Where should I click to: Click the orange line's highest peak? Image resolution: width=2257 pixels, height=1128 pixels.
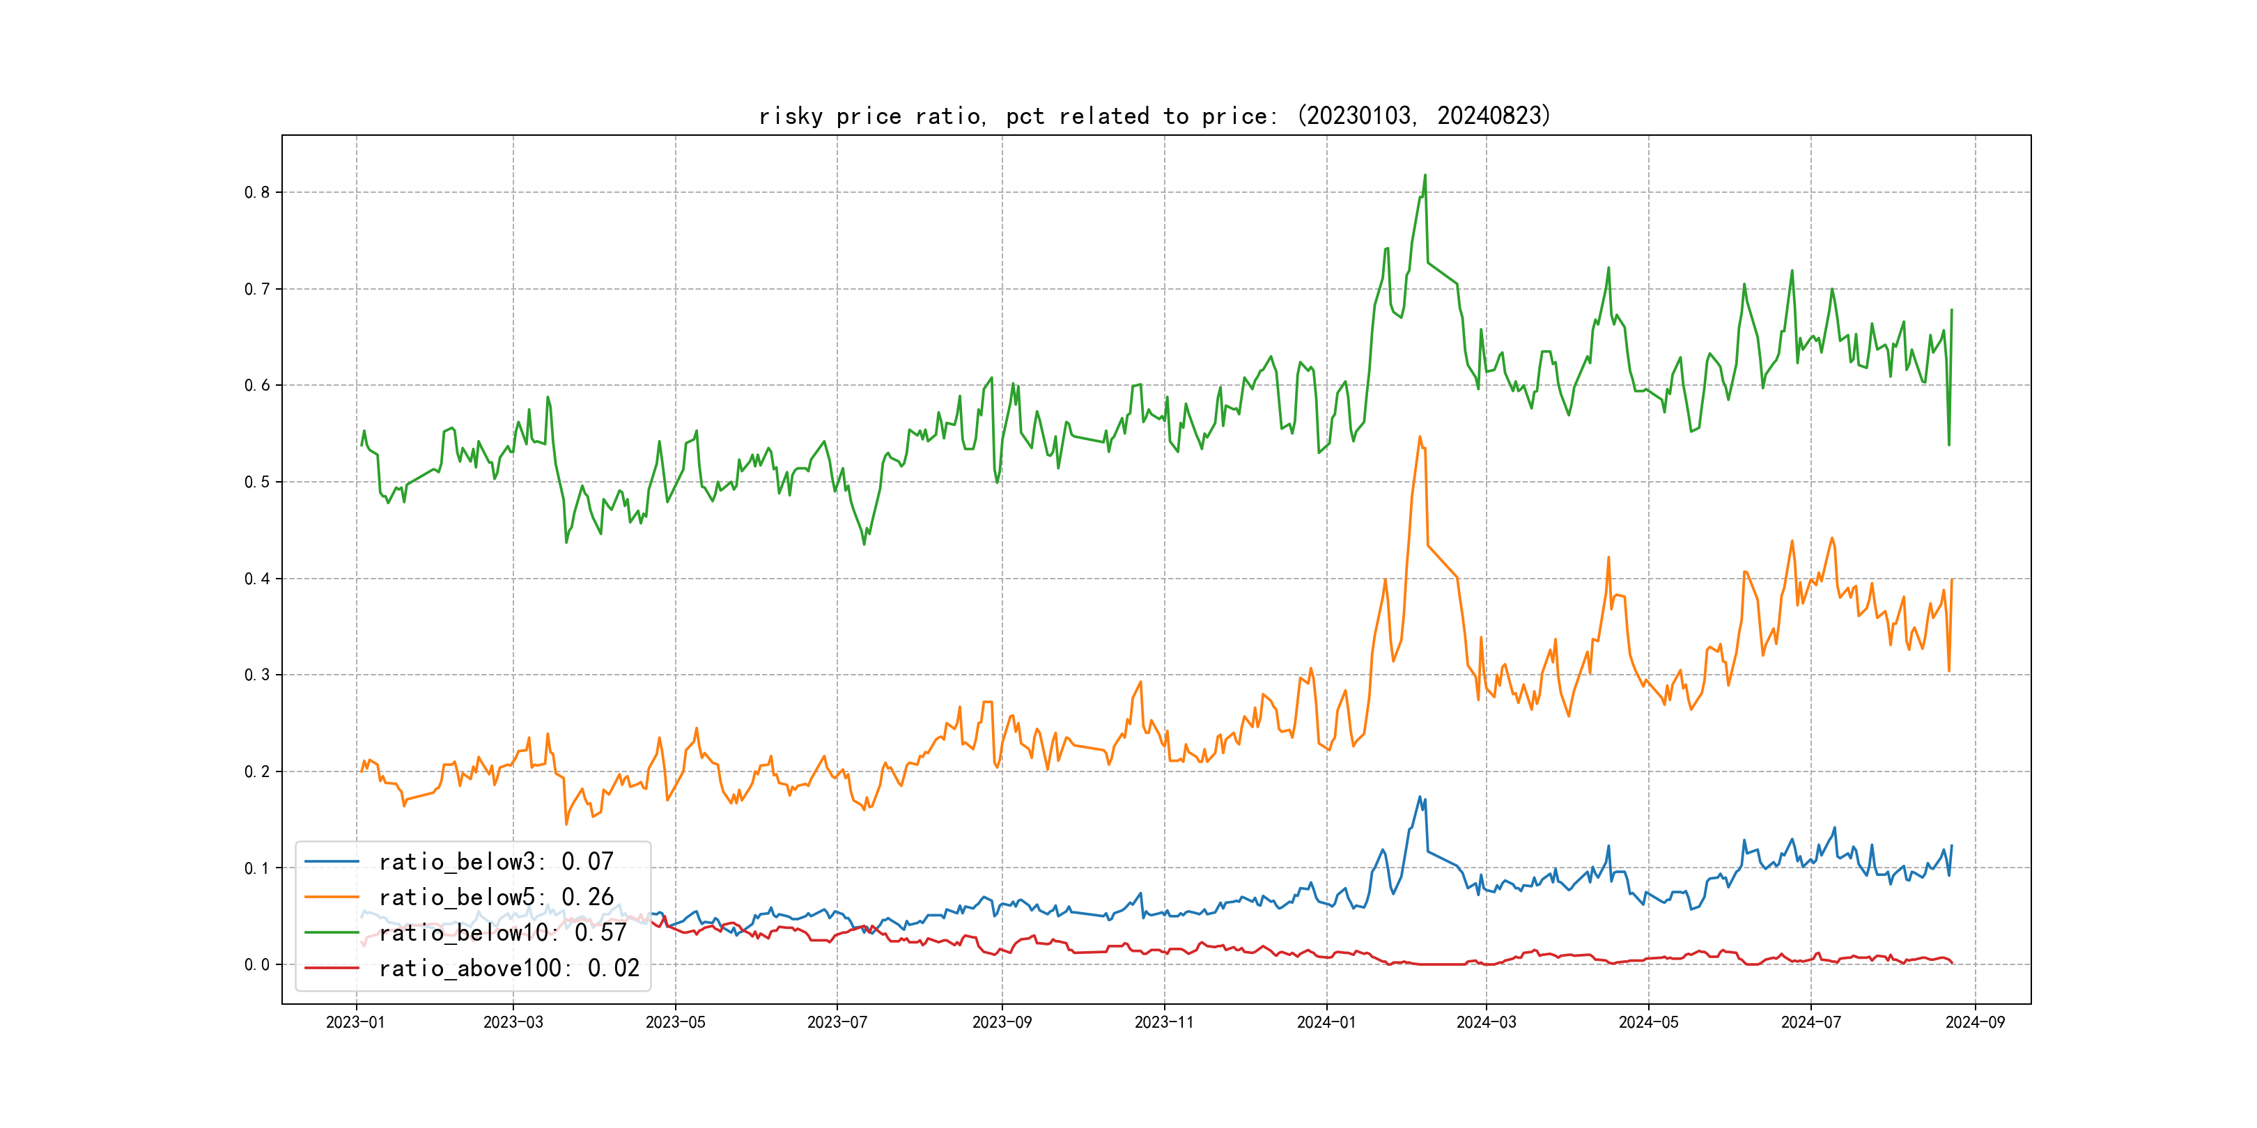point(1420,437)
